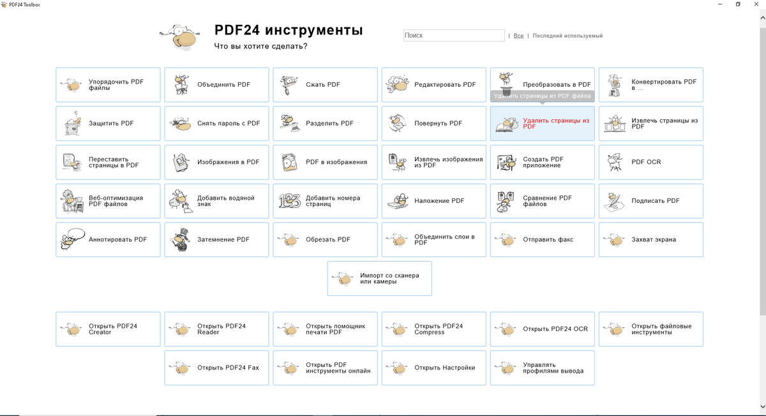Click Открыть Настройки button
The height and width of the screenshot is (416, 766).
click(433, 368)
